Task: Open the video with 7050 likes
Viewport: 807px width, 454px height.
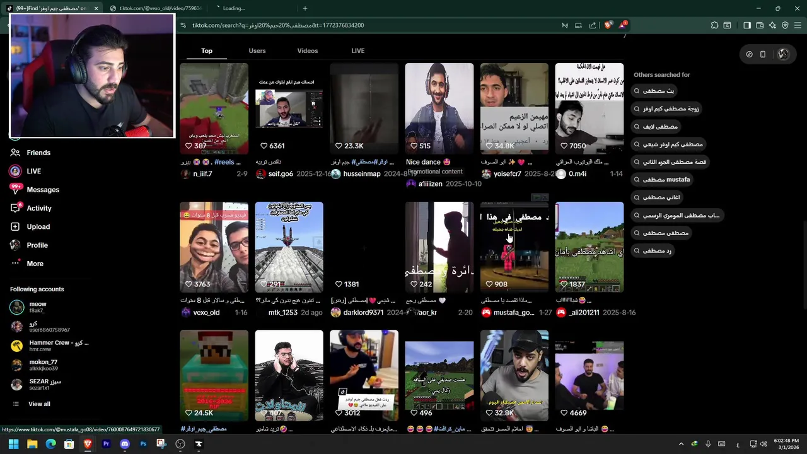Action: pos(589,108)
